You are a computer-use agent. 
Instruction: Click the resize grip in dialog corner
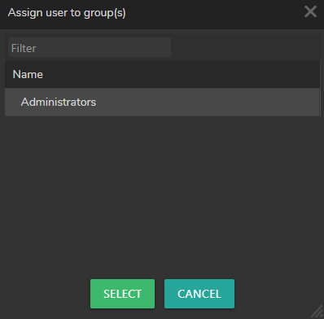[317, 312]
